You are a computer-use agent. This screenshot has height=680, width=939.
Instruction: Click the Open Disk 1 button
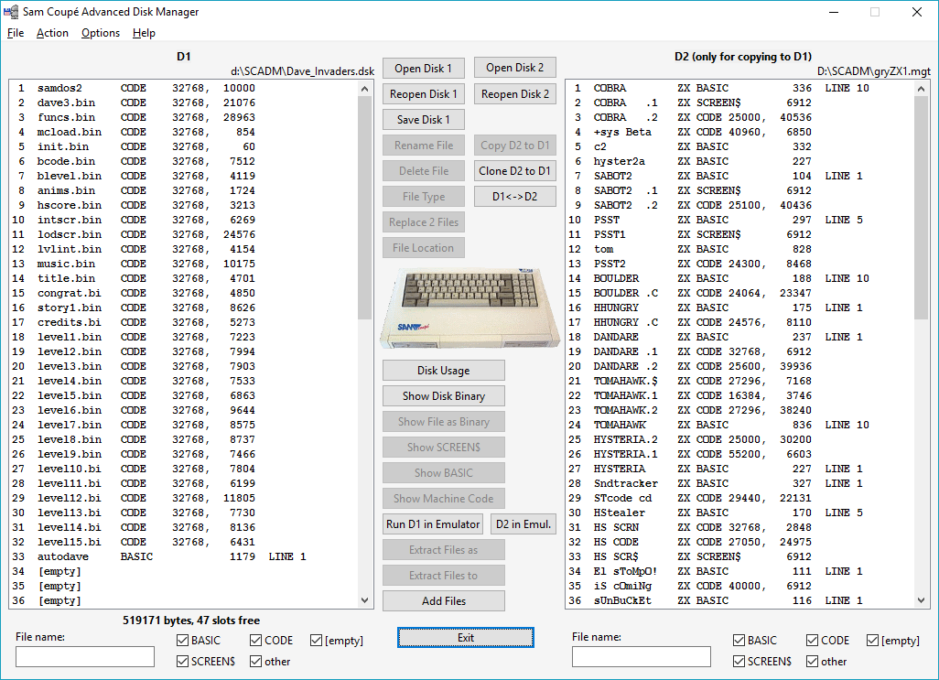pos(424,69)
